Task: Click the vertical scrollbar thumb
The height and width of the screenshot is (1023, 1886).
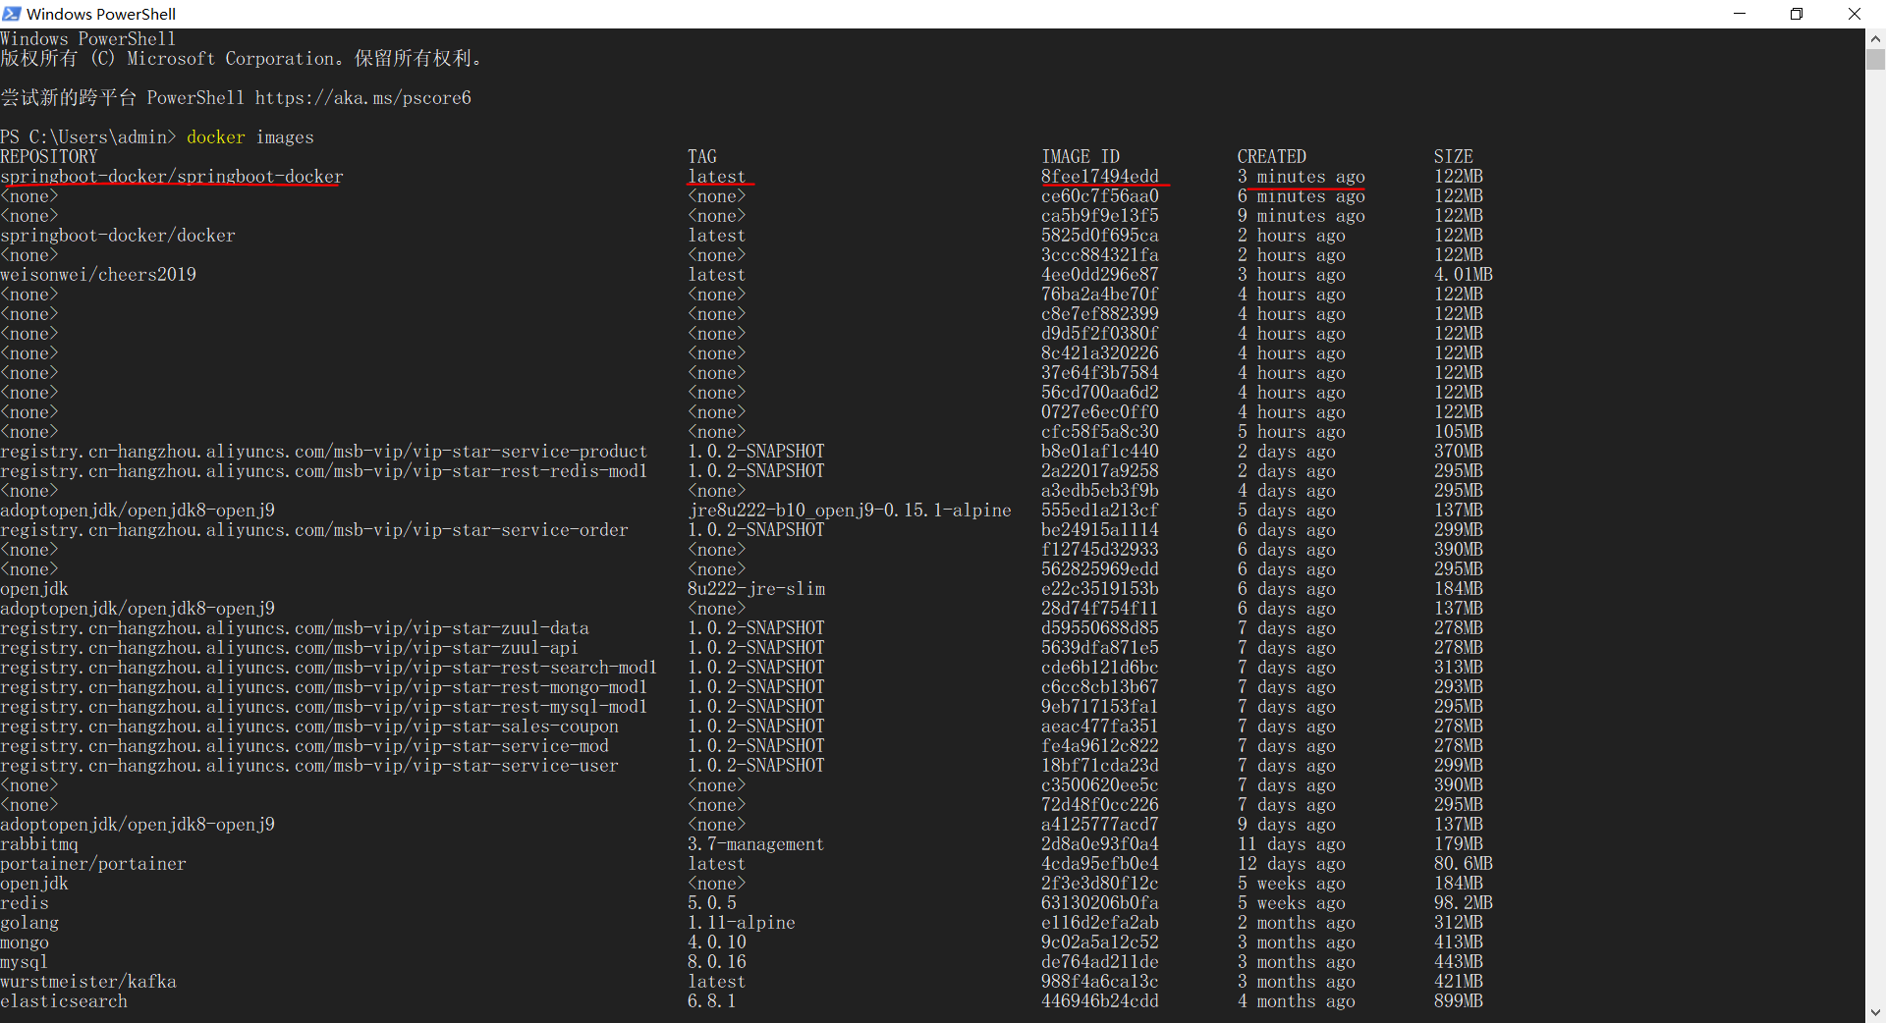Action: 1875,59
